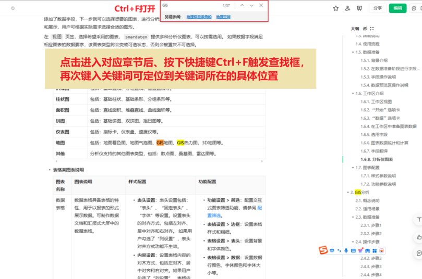422x279 pixels.
Task: Click the green 编辑 edit button
Action: pyautogui.click(x=397, y=8)
